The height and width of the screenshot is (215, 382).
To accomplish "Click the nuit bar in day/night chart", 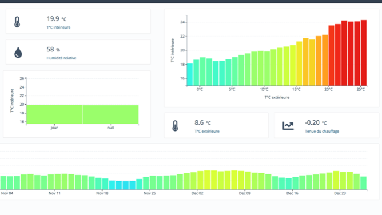I will point(110,114).
